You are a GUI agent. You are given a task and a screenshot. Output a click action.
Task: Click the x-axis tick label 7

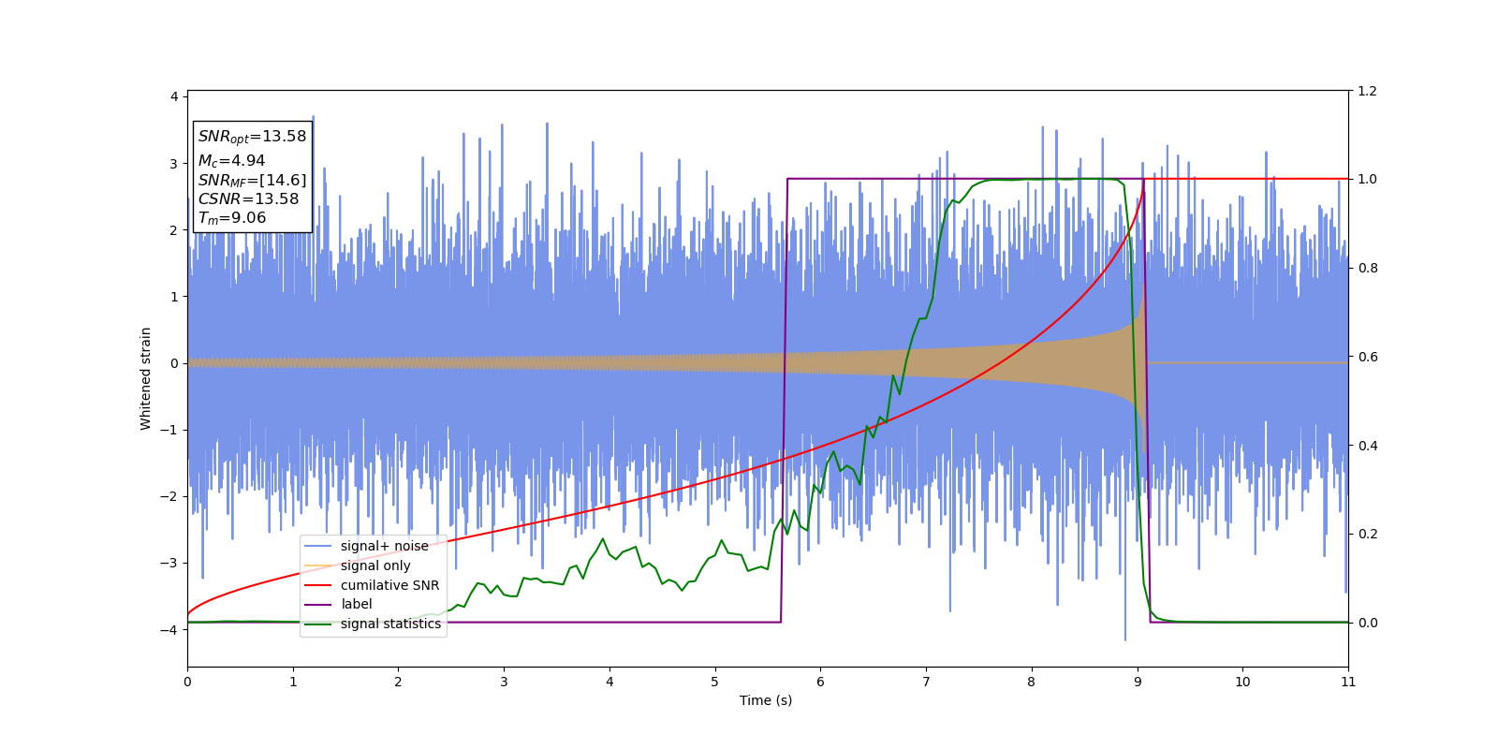(926, 682)
